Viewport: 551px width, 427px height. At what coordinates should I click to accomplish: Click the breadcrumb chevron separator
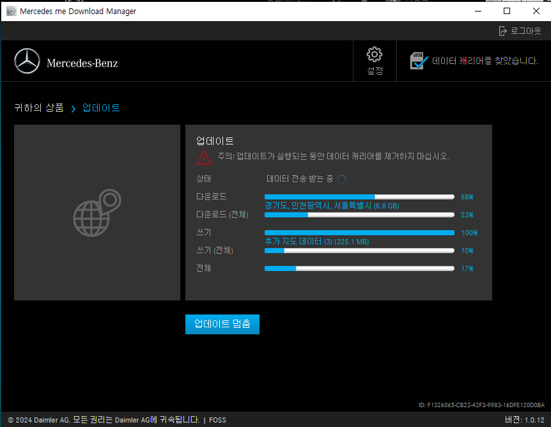(73, 109)
